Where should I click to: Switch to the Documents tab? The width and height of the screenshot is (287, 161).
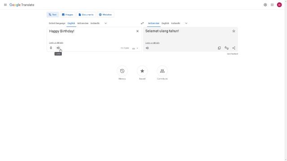coord(86,15)
